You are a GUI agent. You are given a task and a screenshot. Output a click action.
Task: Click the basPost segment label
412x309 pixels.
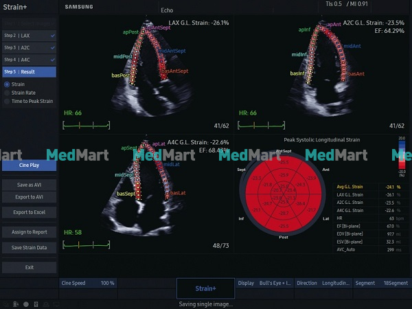pos(121,76)
